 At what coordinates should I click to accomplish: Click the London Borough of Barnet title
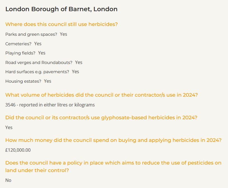coord(61,9)
